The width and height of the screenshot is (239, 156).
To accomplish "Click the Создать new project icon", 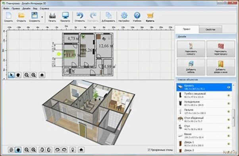I will point(8,17).
